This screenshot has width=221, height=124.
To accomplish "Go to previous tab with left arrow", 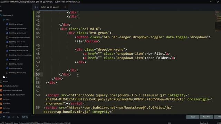I will click(x=35, y=7).
